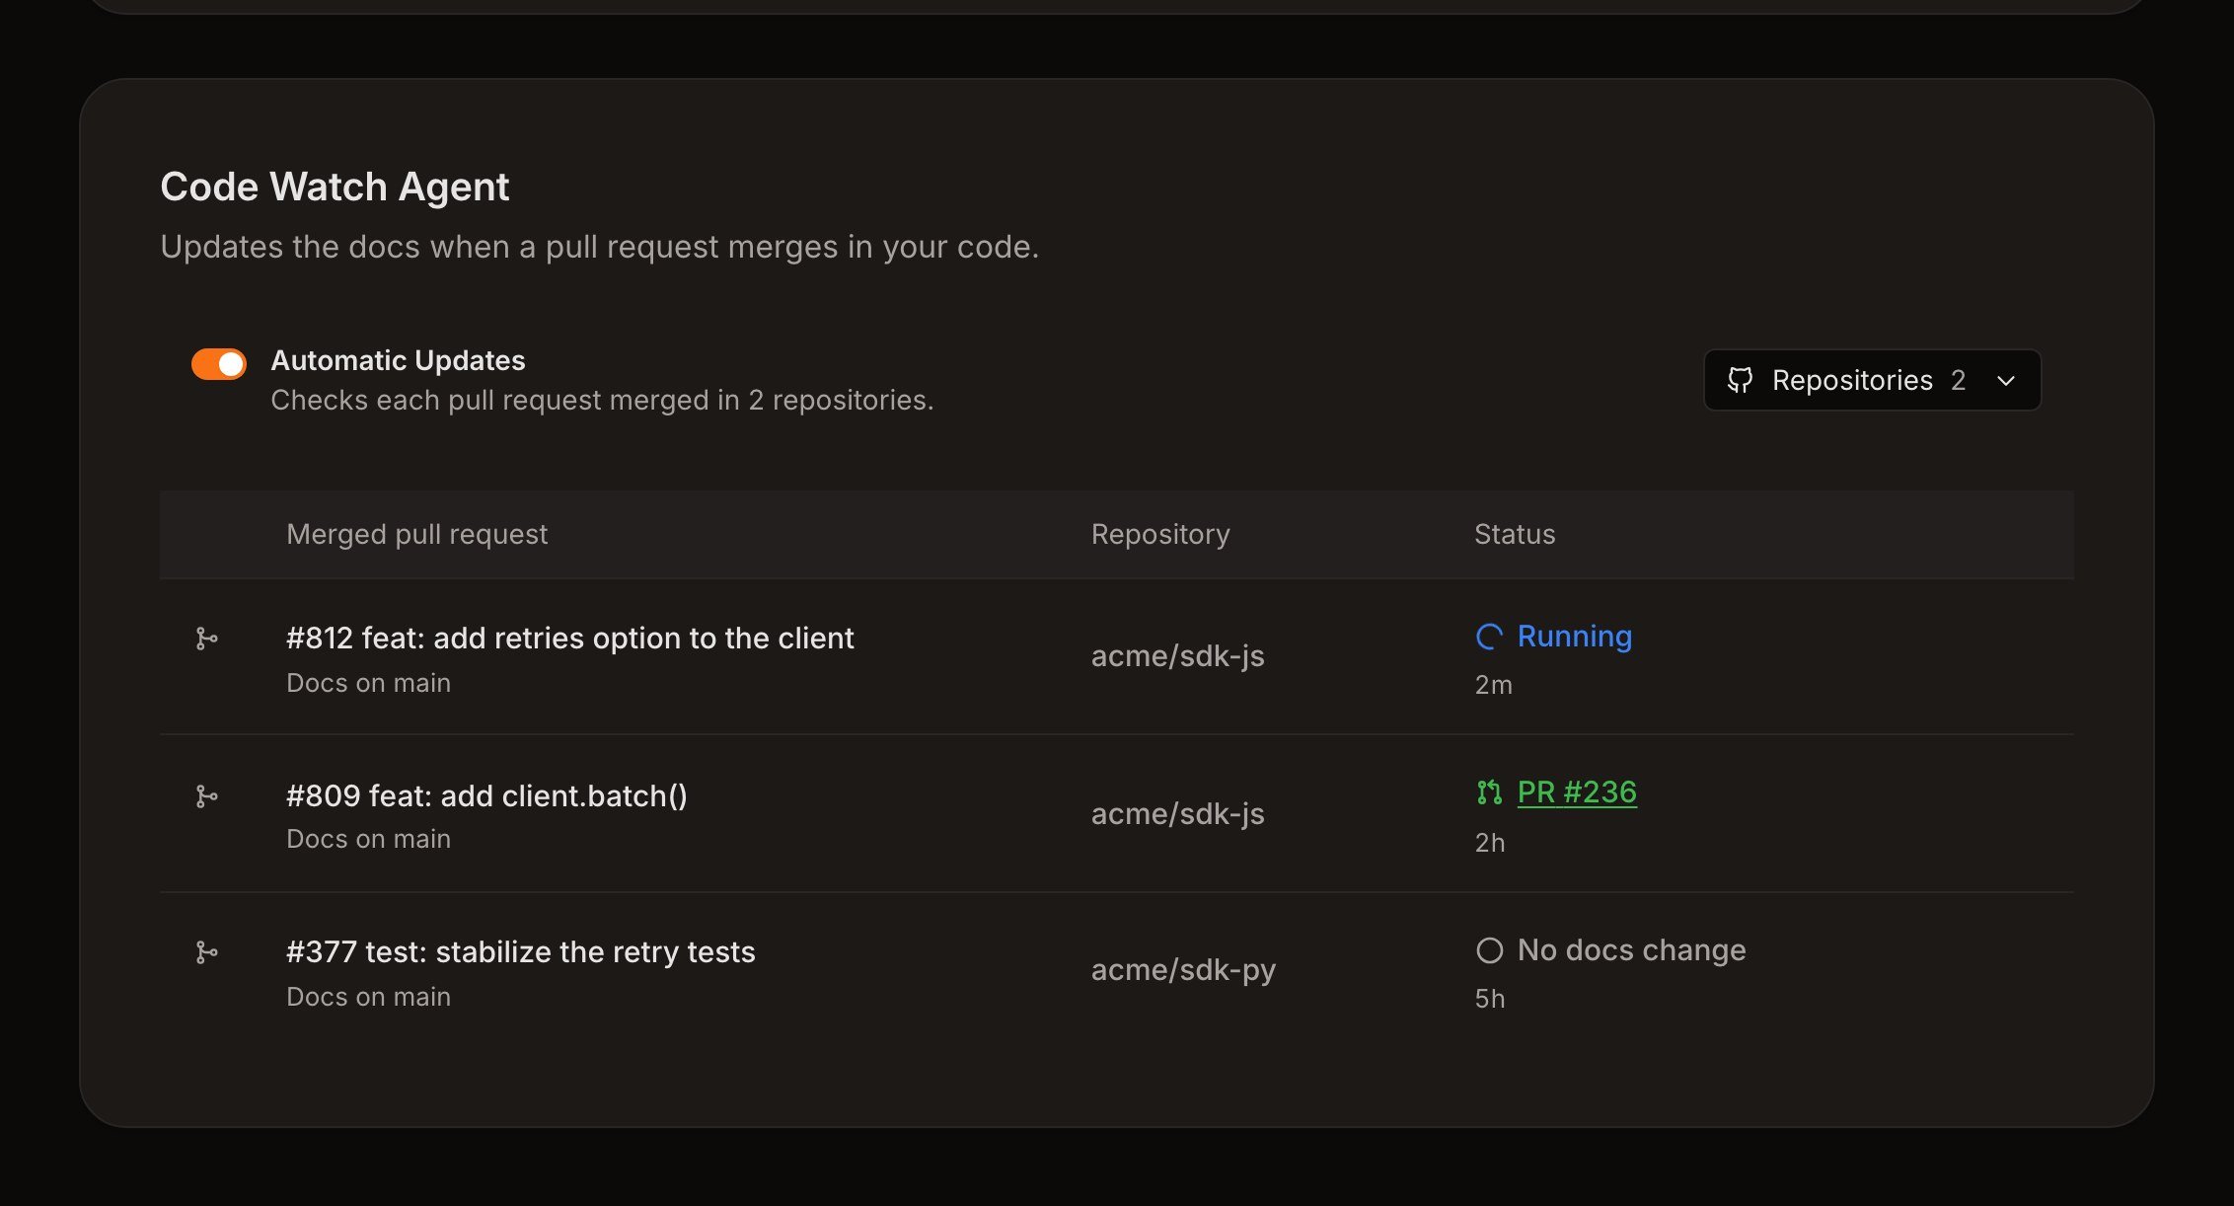
Task: Click merge icon beside PR #812 row
Action: 206,639
